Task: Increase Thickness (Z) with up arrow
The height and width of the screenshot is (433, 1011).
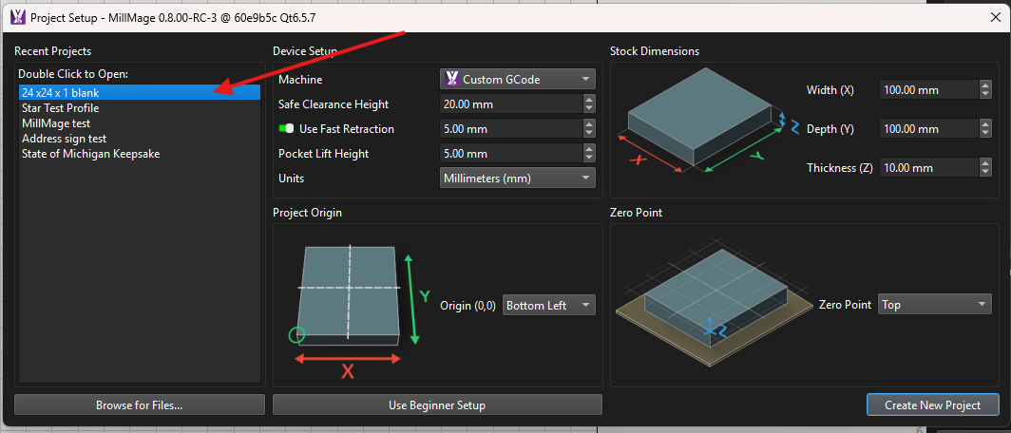Action: pos(985,163)
